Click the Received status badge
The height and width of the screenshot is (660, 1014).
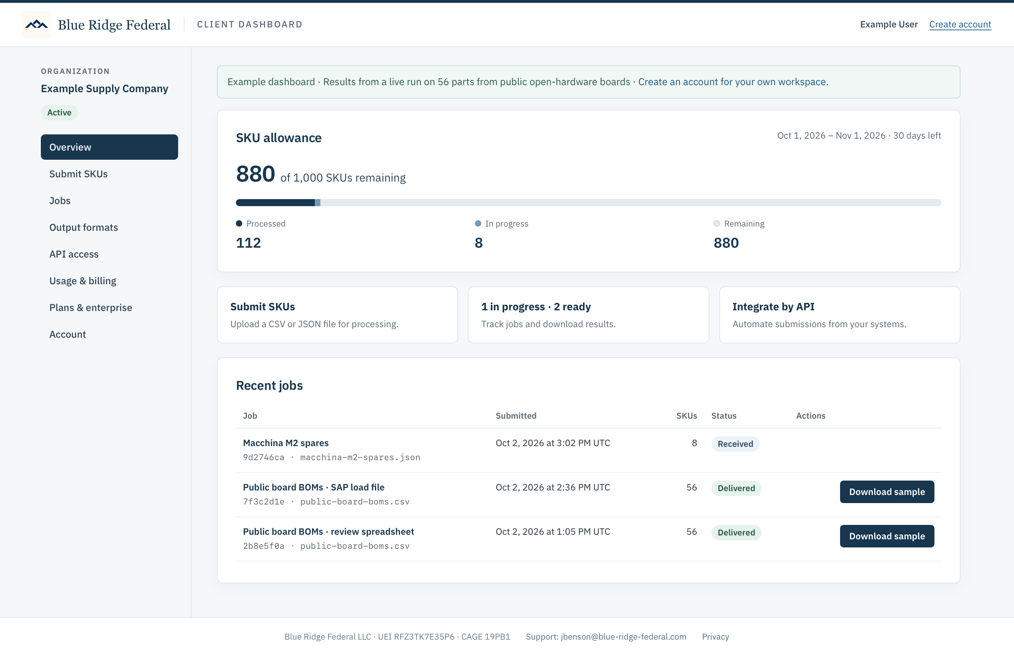pos(735,444)
